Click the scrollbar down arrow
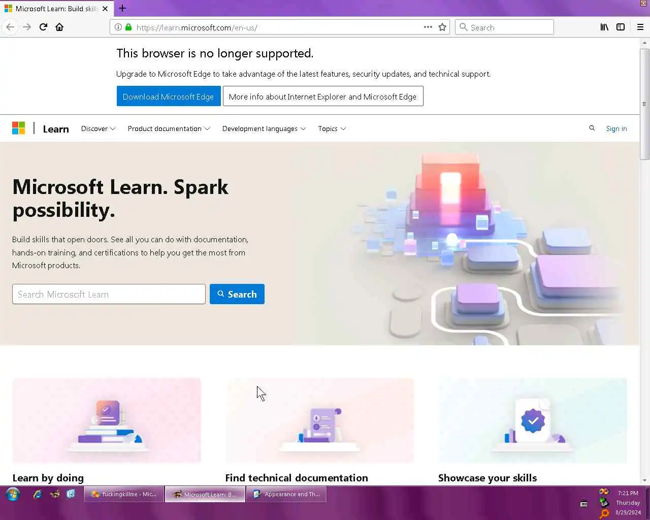 coord(644,480)
